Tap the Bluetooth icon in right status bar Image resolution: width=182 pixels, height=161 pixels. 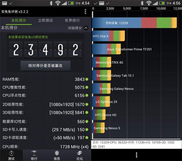click(142, 3)
